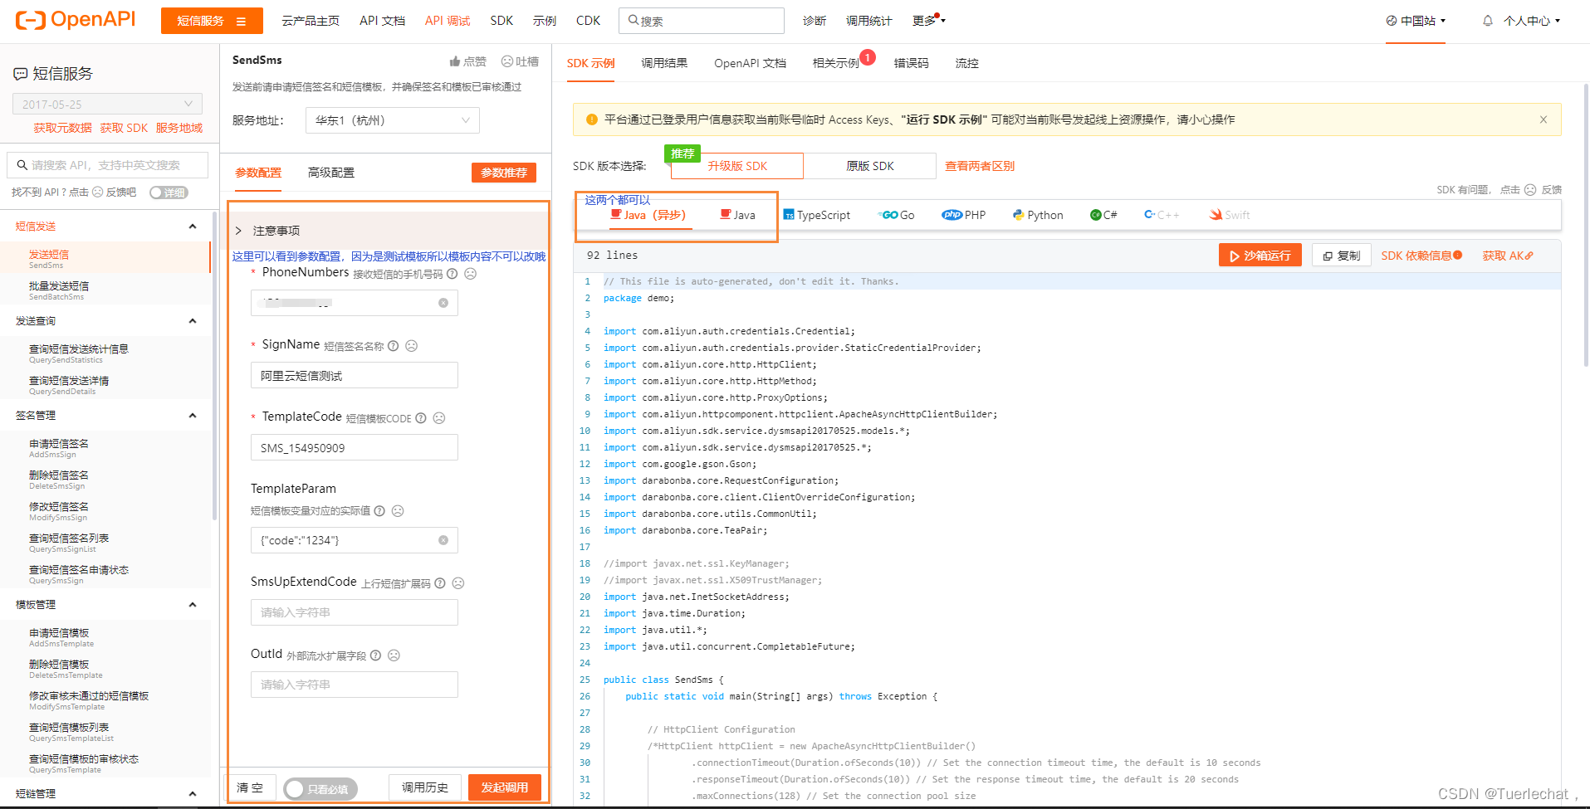
Task: Select the C# SDK language
Action: pyautogui.click(x=1103, y=215)
